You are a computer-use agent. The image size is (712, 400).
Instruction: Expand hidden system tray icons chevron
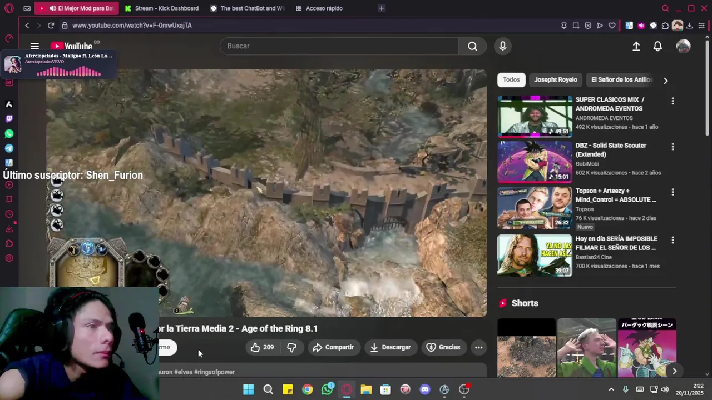pos(611,389)
